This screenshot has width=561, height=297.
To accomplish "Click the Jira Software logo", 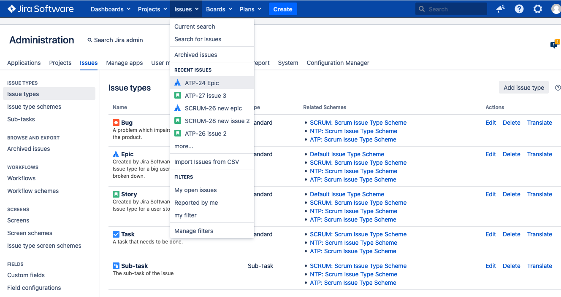I will pos(41,9).
